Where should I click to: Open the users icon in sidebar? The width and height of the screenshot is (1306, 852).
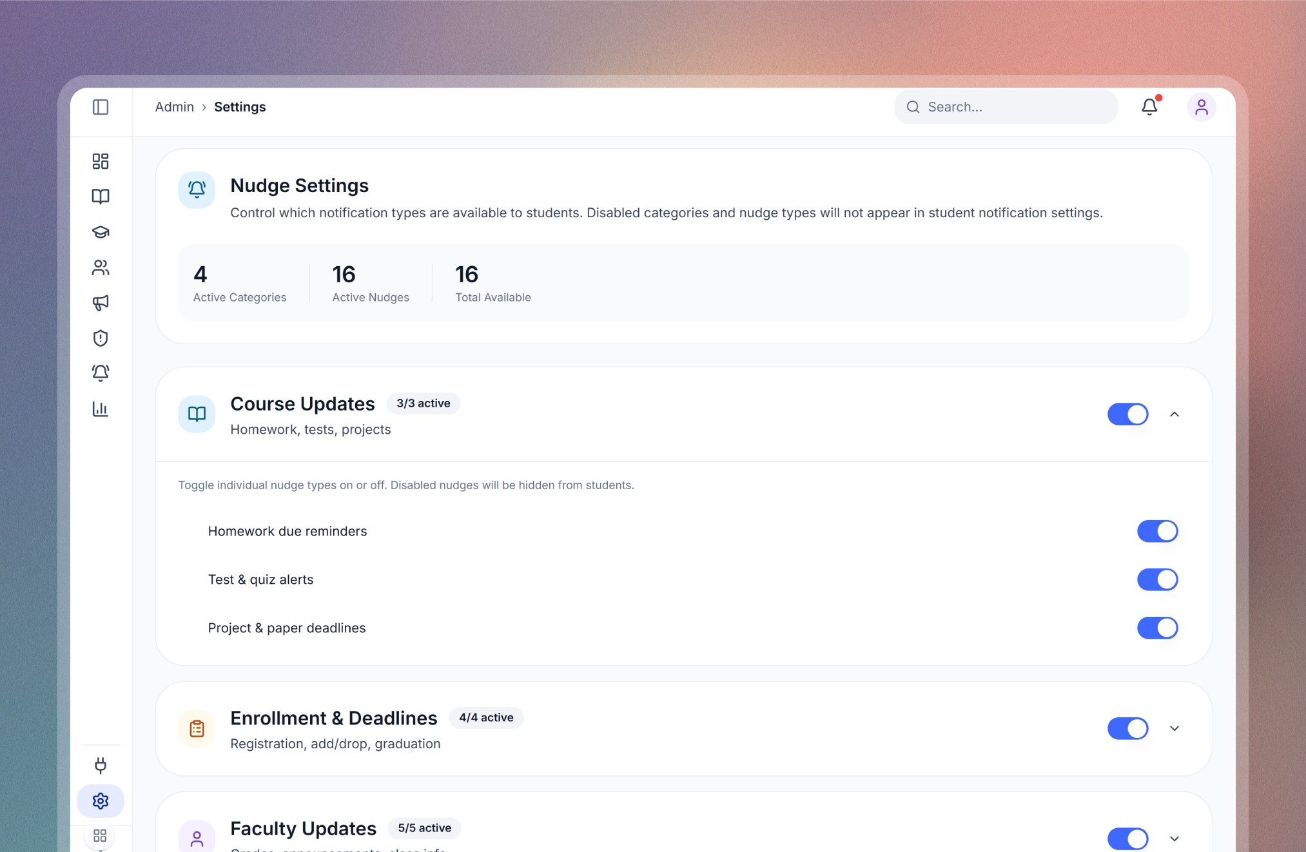[x=101, y=267]
